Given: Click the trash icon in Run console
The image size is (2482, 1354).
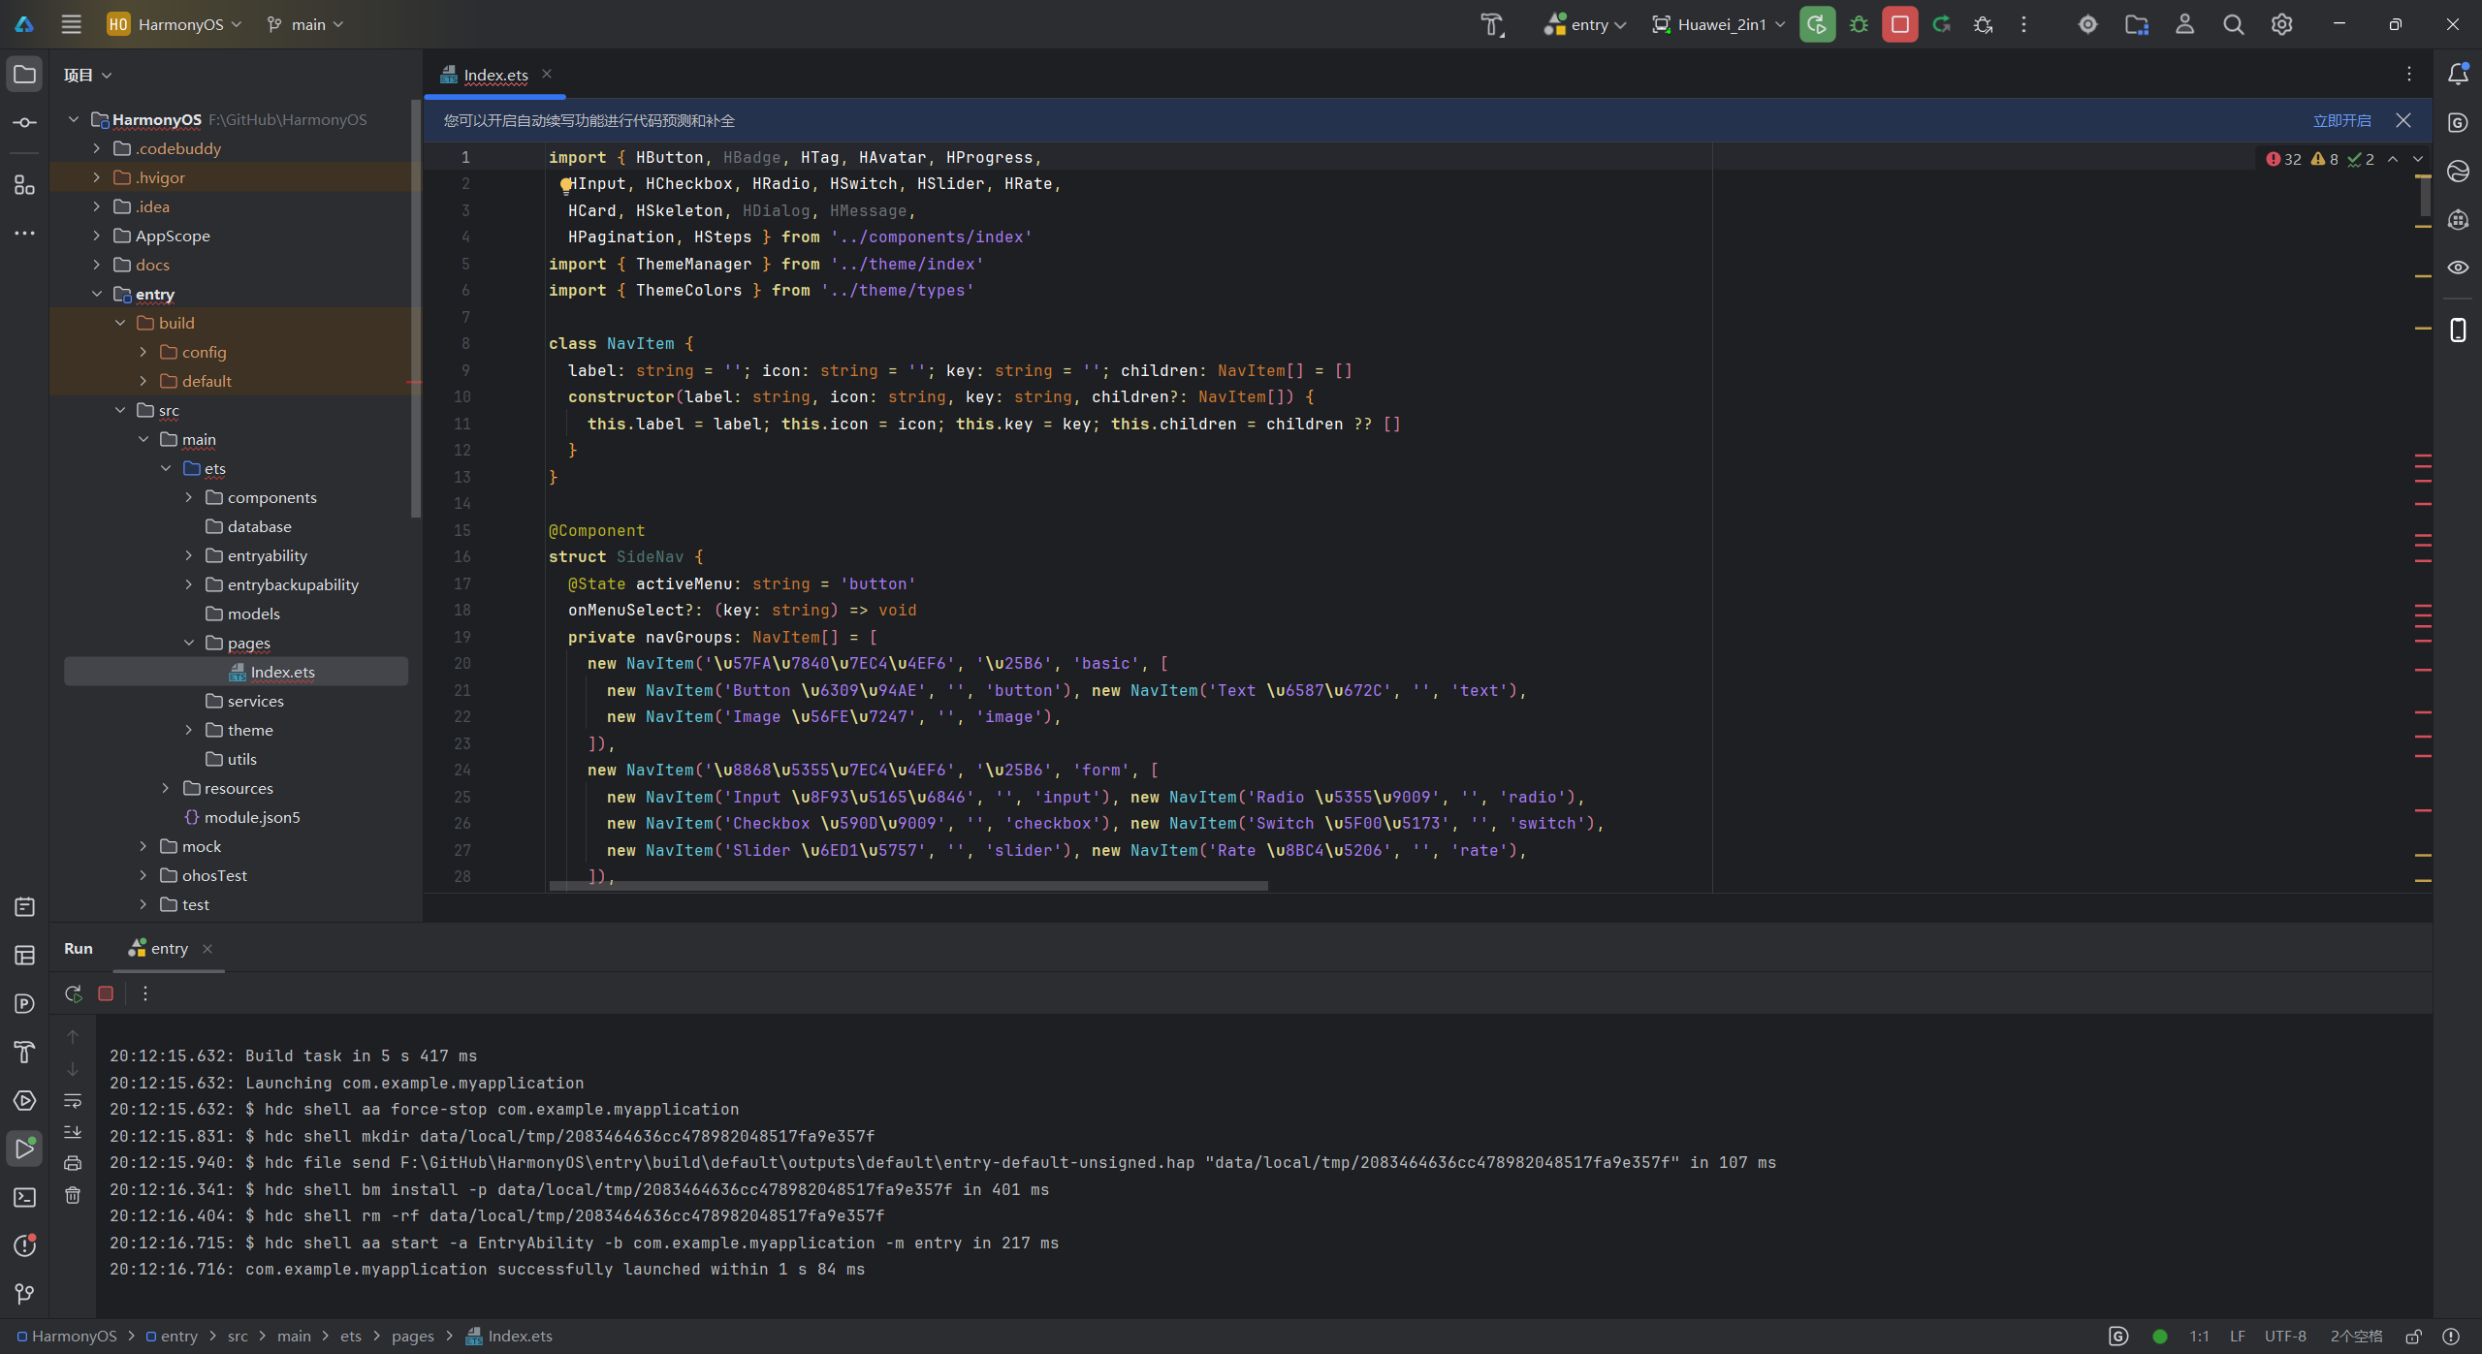Looking at the screenshot, I should pyautogui.click(x=73, y=1196).
